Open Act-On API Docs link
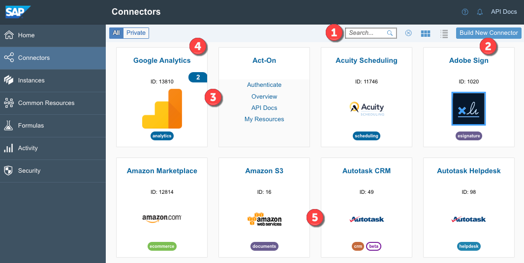Image resolution: width=524 pixels, height=263 pixels. [x=264, y=108]
